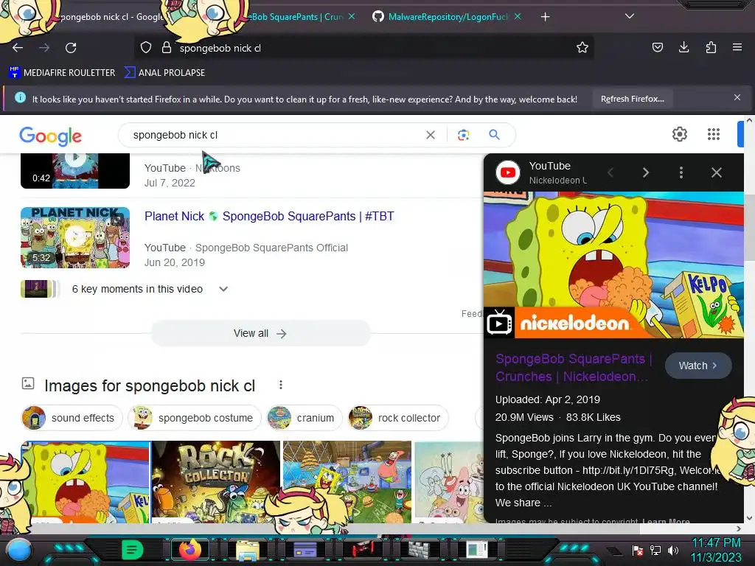Click the View all videos button

click(260, 334)
